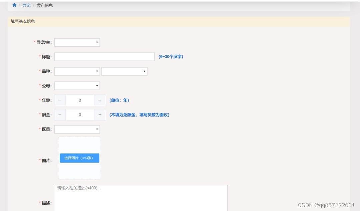Screen dimensions: 360x211
Task: Expand the 公母 dropdown
Action: click(77, 86)
